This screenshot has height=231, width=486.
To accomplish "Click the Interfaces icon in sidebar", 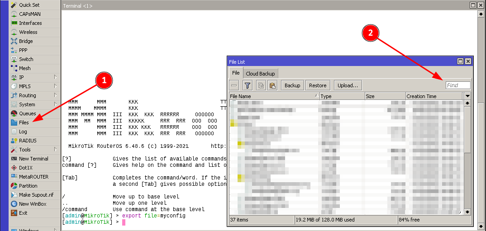I will coord(14,23).
